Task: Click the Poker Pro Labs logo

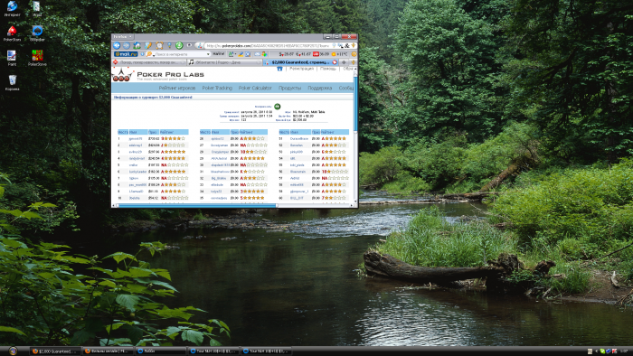Action: pyautogui.click(x=158, y=75)
